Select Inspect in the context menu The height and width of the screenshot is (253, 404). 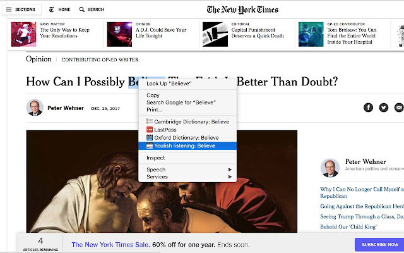point(187,157)
